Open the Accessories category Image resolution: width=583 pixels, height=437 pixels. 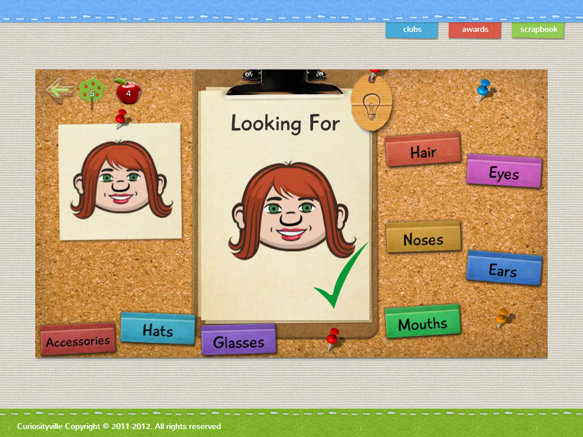click(x=77, y=340)
